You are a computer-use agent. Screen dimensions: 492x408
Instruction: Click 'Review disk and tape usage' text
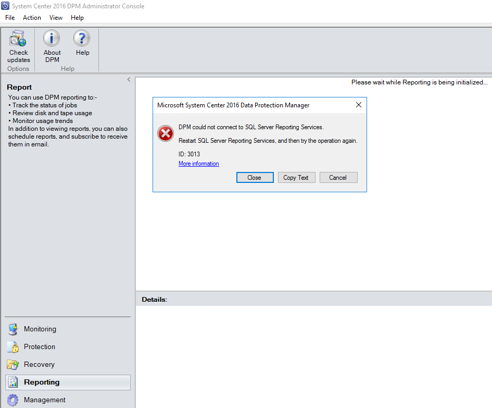53,113
